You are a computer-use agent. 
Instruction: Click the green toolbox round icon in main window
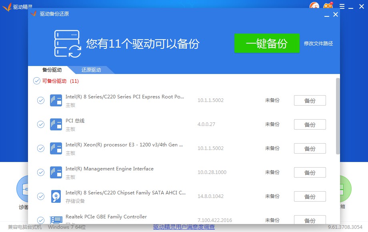click(346, 189)
